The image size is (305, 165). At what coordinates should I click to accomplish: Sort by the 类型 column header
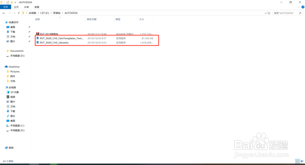[x=118, y=19]
